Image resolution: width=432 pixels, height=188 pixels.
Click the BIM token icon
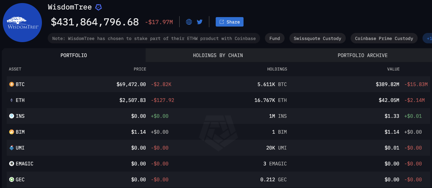click(12, 132)
